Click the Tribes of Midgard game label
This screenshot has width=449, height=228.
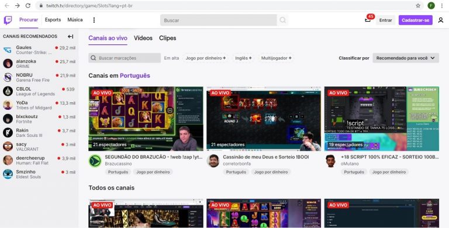coord(34,108)
